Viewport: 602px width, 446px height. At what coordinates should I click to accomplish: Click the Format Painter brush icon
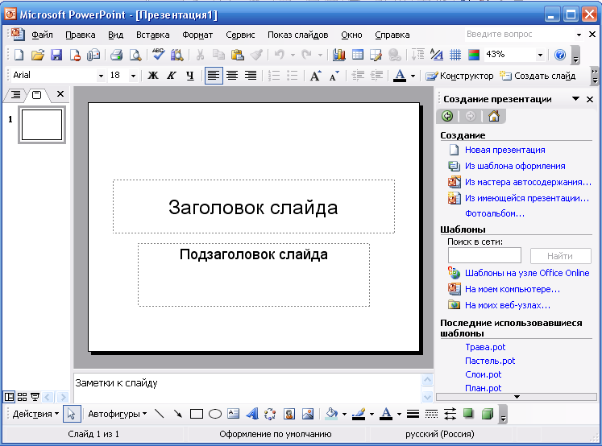click(x=256, y=55)
